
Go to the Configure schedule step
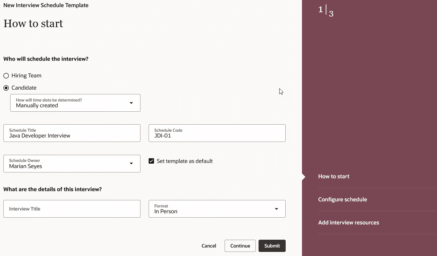(343, 199)
